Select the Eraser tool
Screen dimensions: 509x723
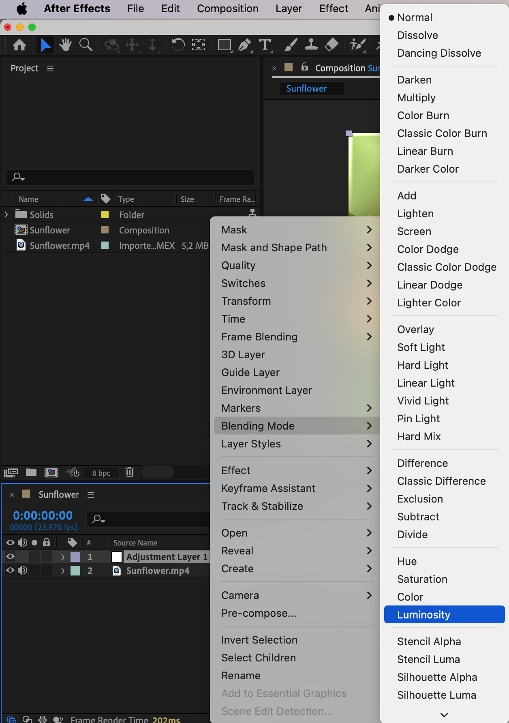click(331, 45)
